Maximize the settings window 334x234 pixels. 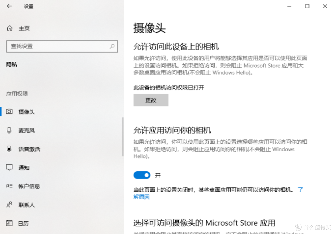[x=307, y=6]
